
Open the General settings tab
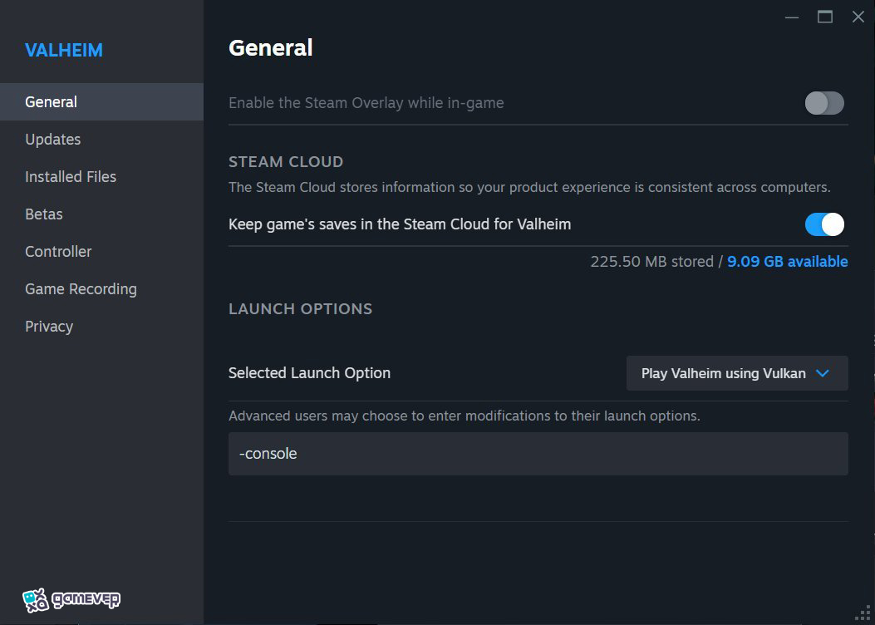(101, 101)
